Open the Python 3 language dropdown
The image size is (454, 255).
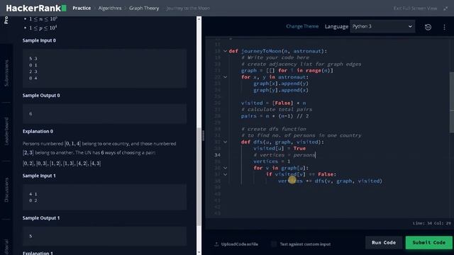[x=382, y=26]
